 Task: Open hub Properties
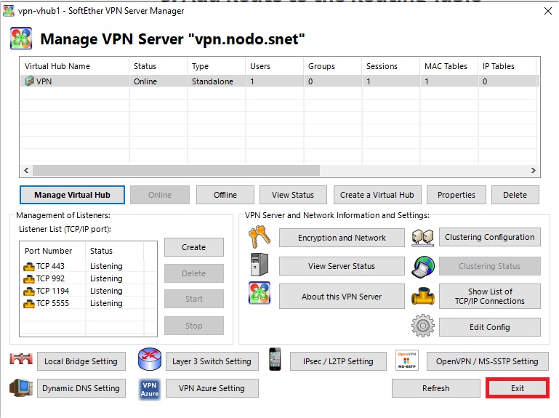(457, 195)
